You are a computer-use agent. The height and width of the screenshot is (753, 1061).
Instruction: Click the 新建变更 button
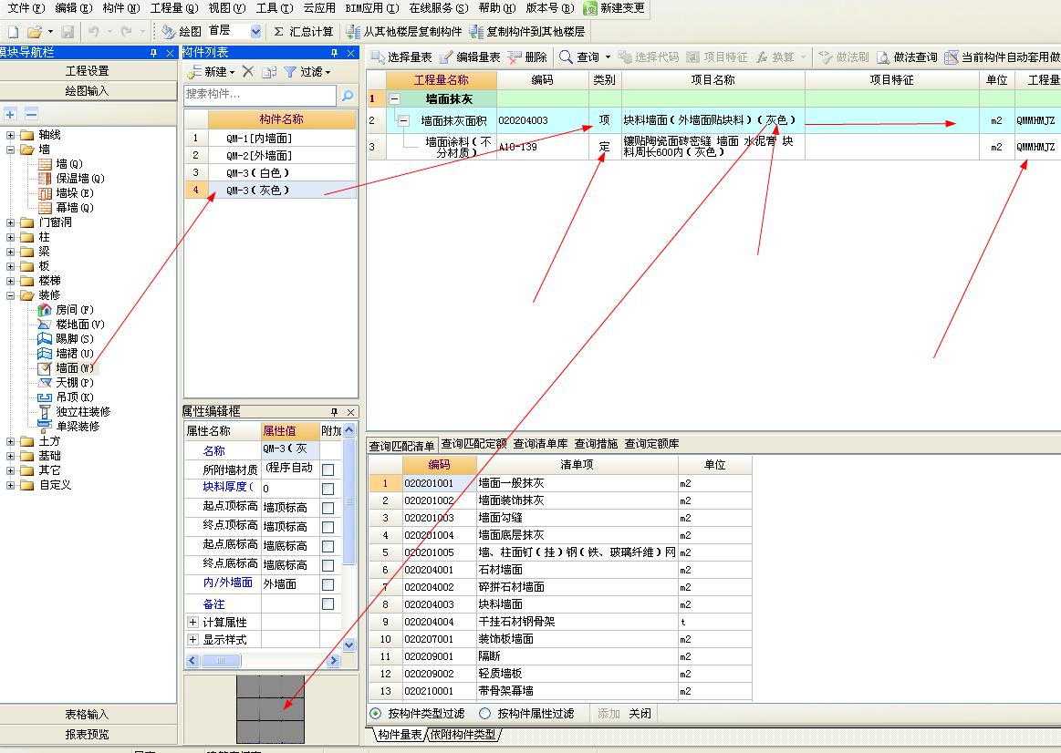click(615, 8)
